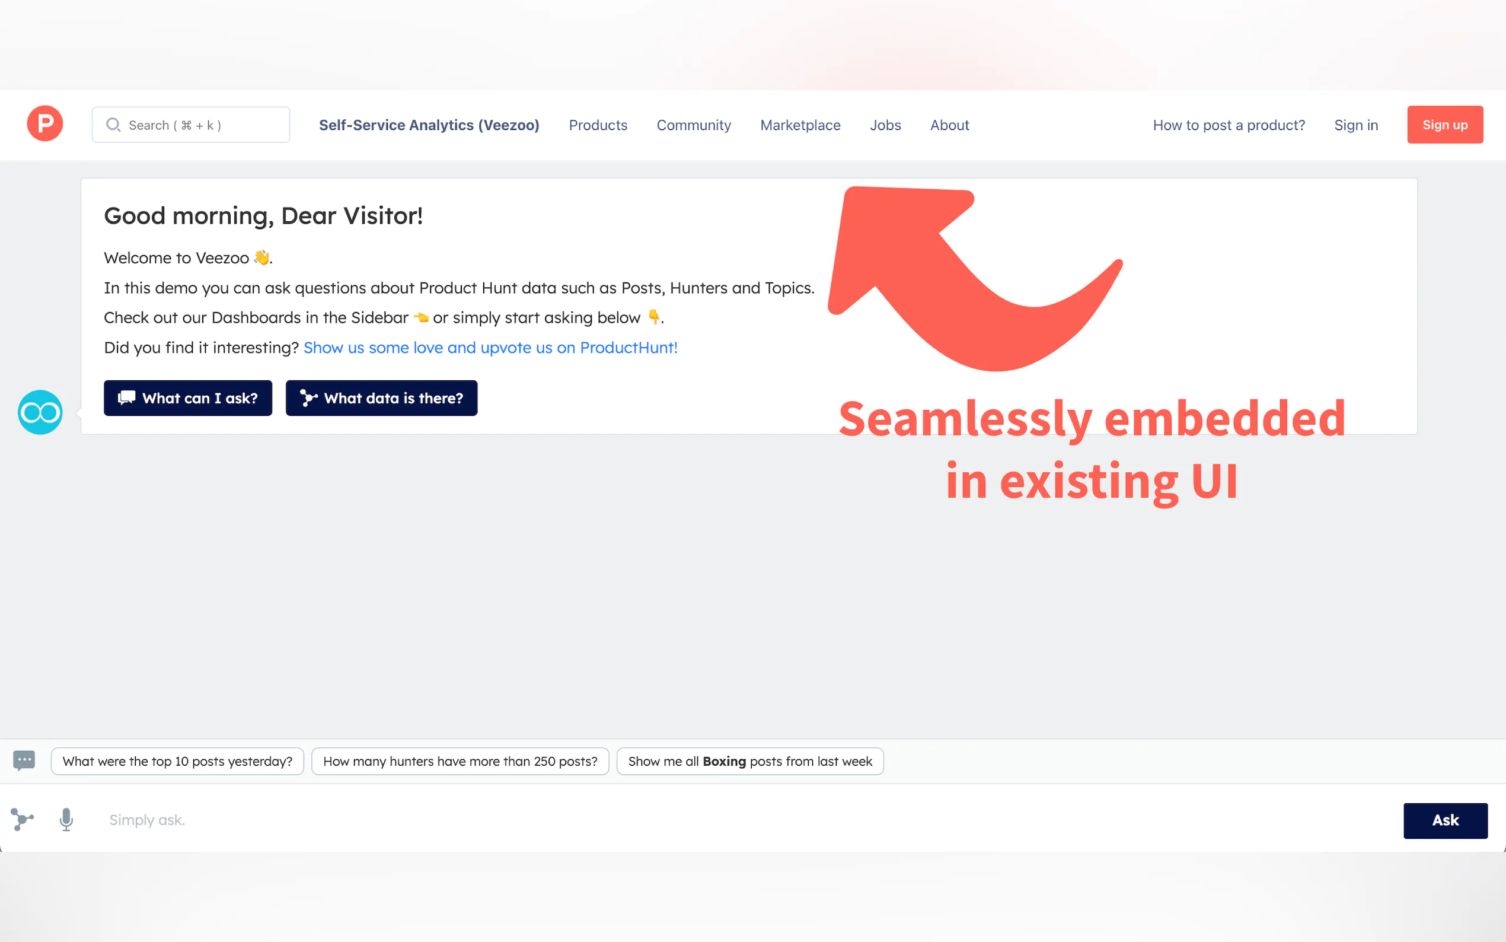
Task: Open the About menu item
Action: [949, 125]
